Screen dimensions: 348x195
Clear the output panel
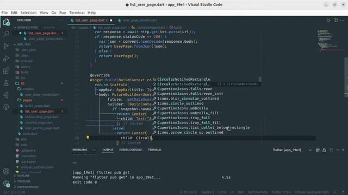click(x=331, y=150)
